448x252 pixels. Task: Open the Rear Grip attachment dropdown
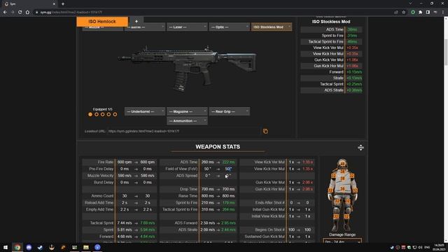coord(230,111)
